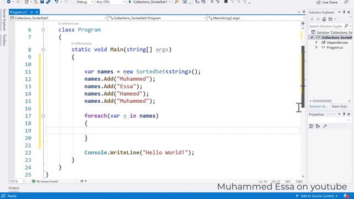Screen dimensions: 354x199
Task: Click the editor vertical scrollbar thumb
Action: (303, 77)
